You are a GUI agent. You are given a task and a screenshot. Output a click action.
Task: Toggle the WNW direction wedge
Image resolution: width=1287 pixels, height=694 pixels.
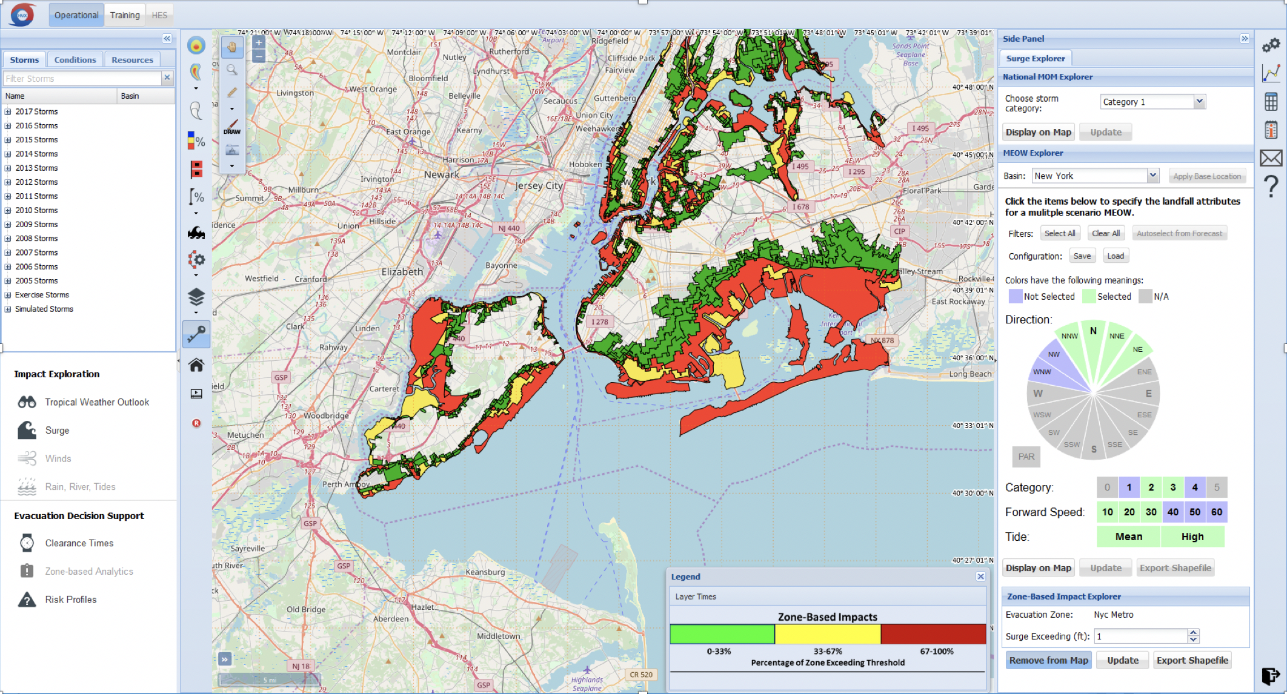(x=1043, y=372)
